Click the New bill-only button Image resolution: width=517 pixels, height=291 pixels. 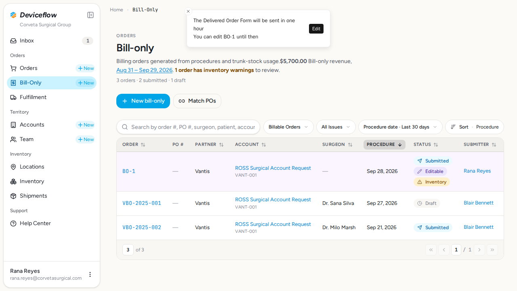(143, 101)
